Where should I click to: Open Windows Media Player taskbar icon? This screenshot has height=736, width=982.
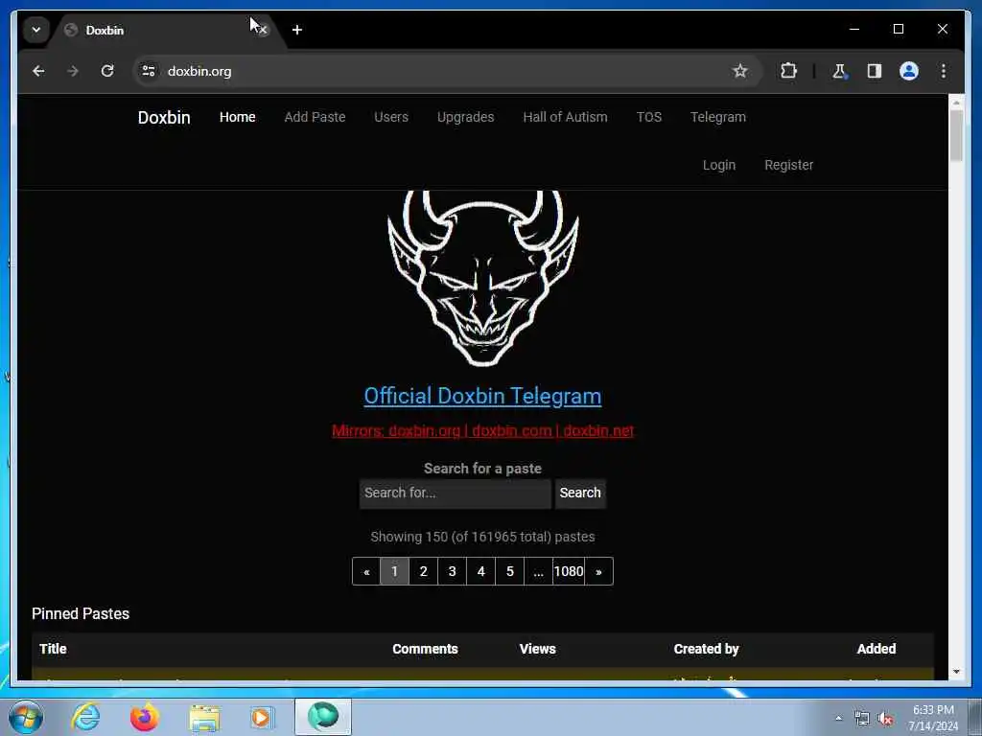[261, 717]
